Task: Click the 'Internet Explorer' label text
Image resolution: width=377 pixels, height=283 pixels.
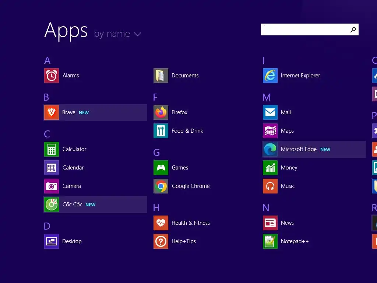Action: coord(300,76)
